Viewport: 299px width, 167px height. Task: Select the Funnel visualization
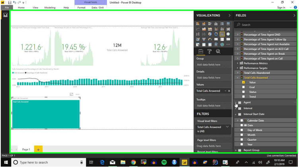pos(204,39)
